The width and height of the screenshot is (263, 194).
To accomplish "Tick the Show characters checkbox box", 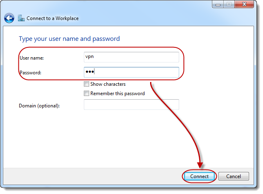I will (86, 84).
